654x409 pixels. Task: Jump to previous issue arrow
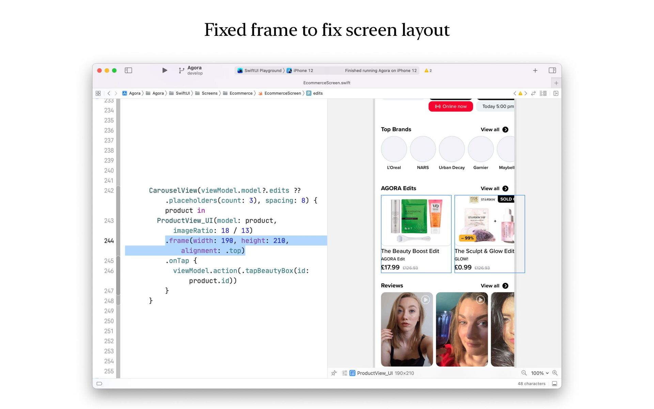[x=515, y=93]
